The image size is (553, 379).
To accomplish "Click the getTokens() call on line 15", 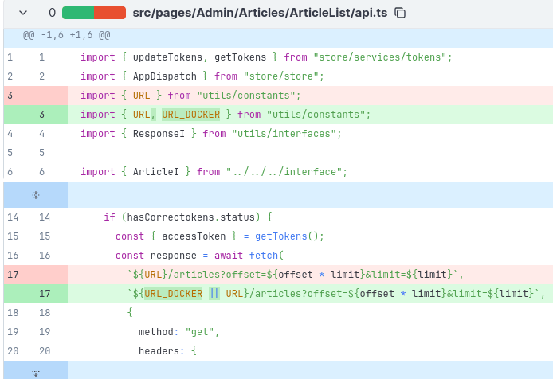I will (x=287, y=236).
